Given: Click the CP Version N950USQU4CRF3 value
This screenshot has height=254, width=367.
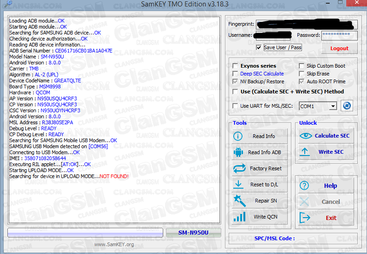Looking at the screenshot, I should tap(57, 104).
